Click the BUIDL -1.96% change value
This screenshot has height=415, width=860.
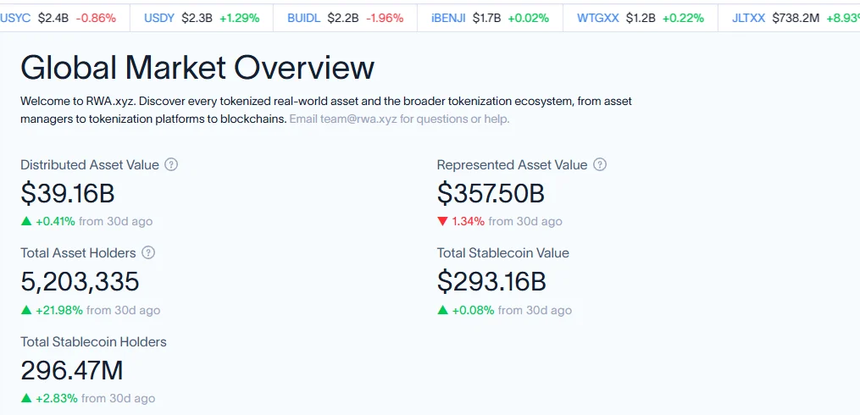coord(385,18)
